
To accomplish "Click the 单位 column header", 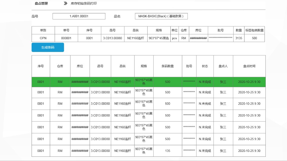I will tap(174, 30).
